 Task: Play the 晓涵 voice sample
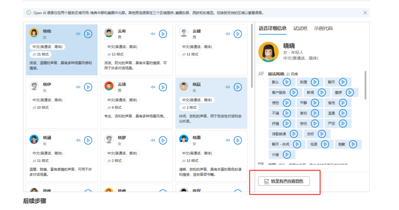[88, 140]
